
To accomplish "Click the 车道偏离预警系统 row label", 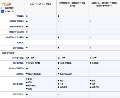I will pyautogui.click(x=16, y=21).
